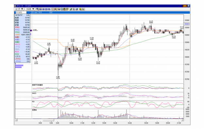Screen dimensions: 204x129
Task: Click the magnifier zoom tool icon
Action: (62, 9)
